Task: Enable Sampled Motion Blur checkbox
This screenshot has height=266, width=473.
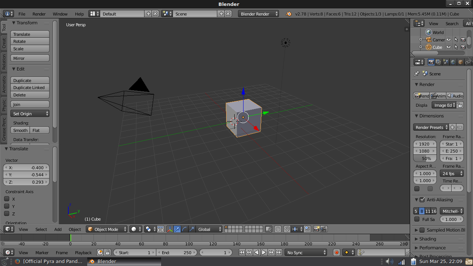Action: click(422, 230)
